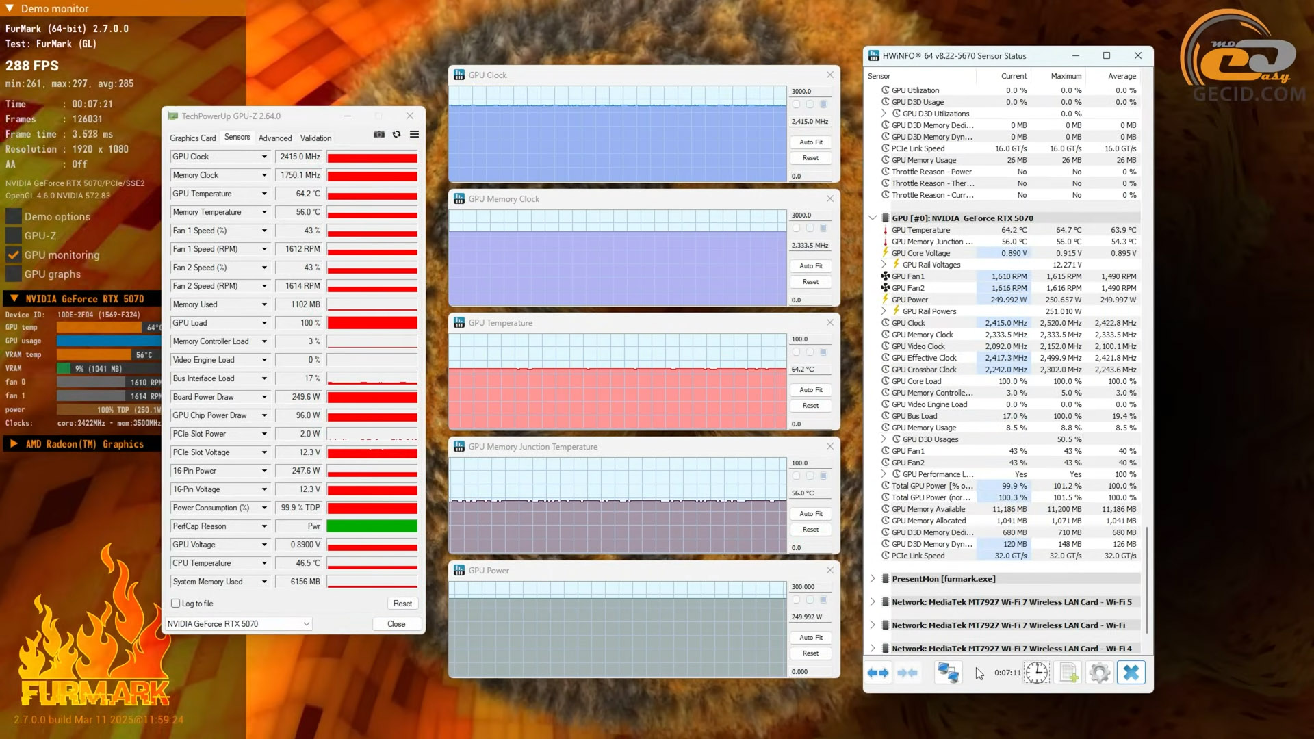Open the Advanced tab in GPU-Z
1314x739 pixels.
coord(275,138)
